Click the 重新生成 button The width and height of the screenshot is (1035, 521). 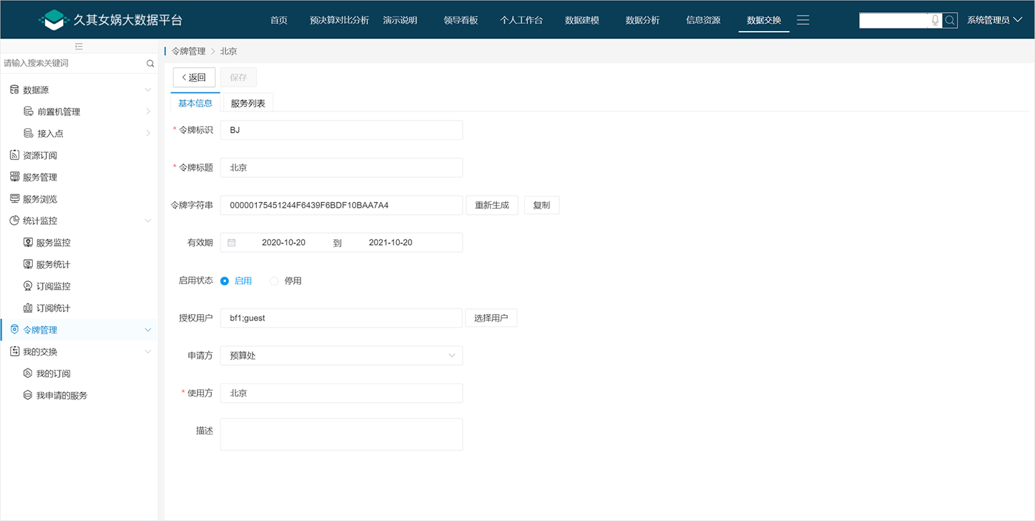[492, 205]
